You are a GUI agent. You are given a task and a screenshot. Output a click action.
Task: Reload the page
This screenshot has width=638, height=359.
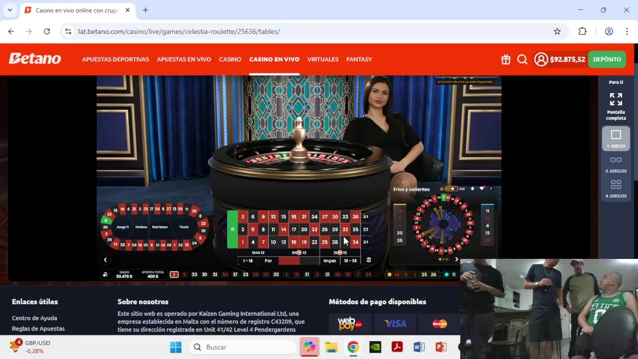pyautogui.click(x=47, y=31)
